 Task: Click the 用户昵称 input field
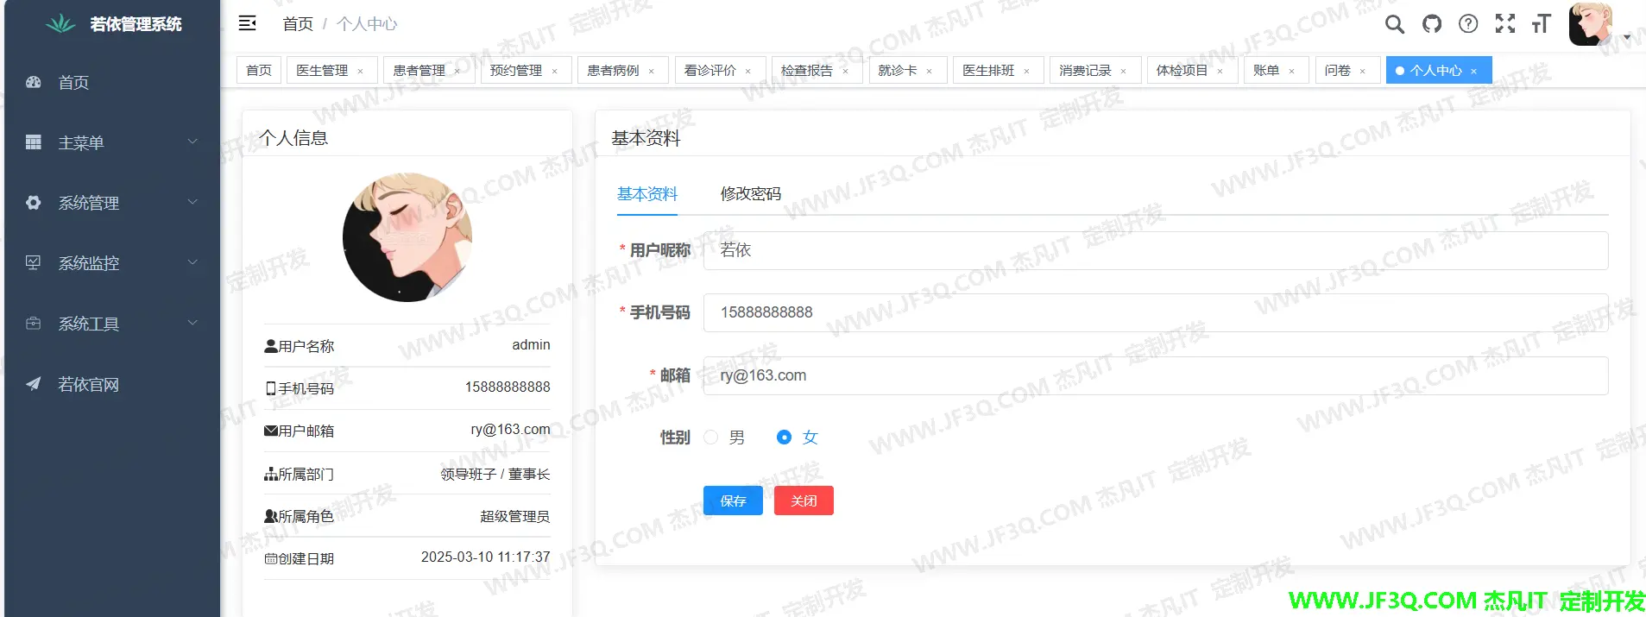tap(1155, 250)
